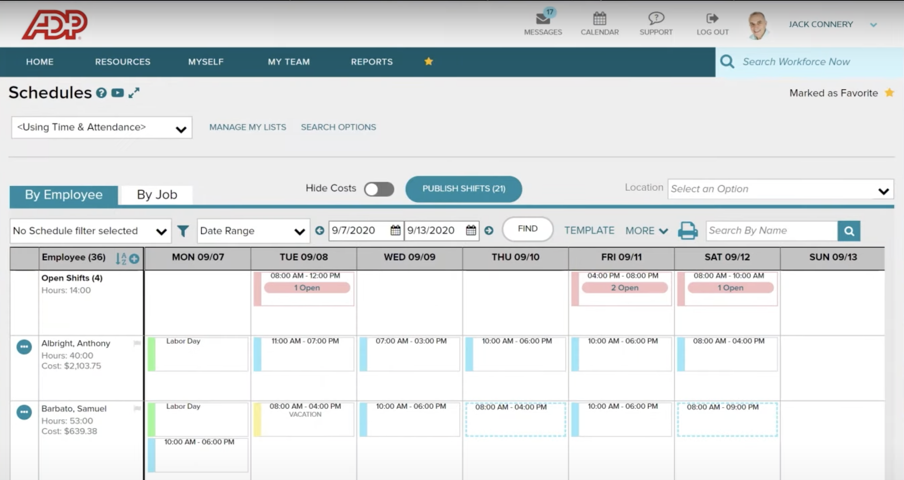The image size is (904, 480).
Task: Click the Support chat bubble icon
Action: click(656, 18)
